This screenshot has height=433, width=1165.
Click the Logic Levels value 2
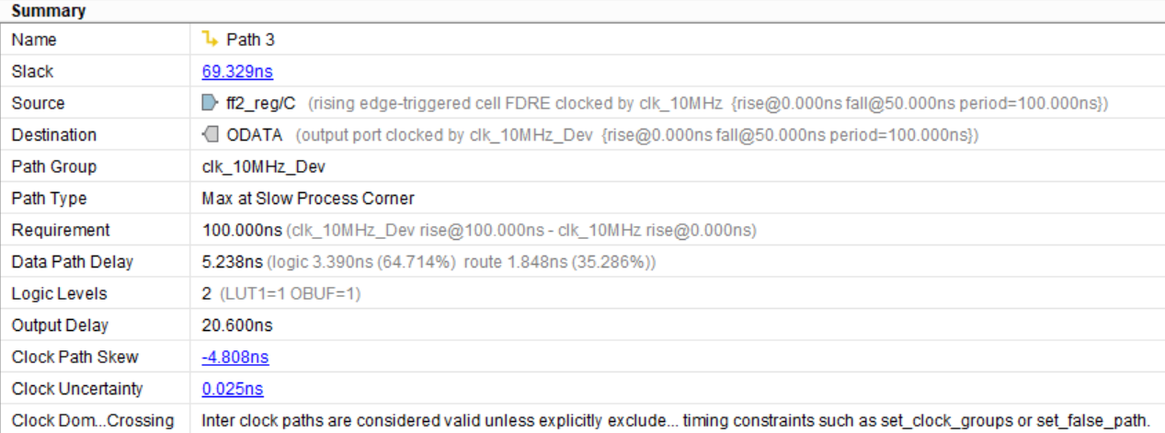click(206, 294)
